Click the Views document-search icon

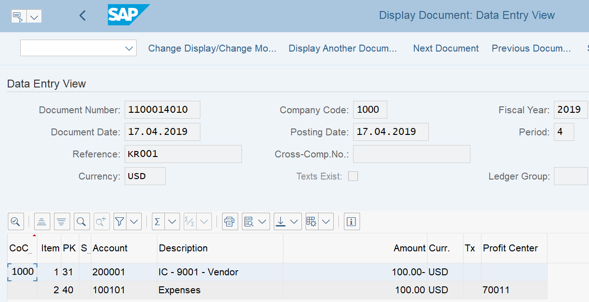[249, 221]
